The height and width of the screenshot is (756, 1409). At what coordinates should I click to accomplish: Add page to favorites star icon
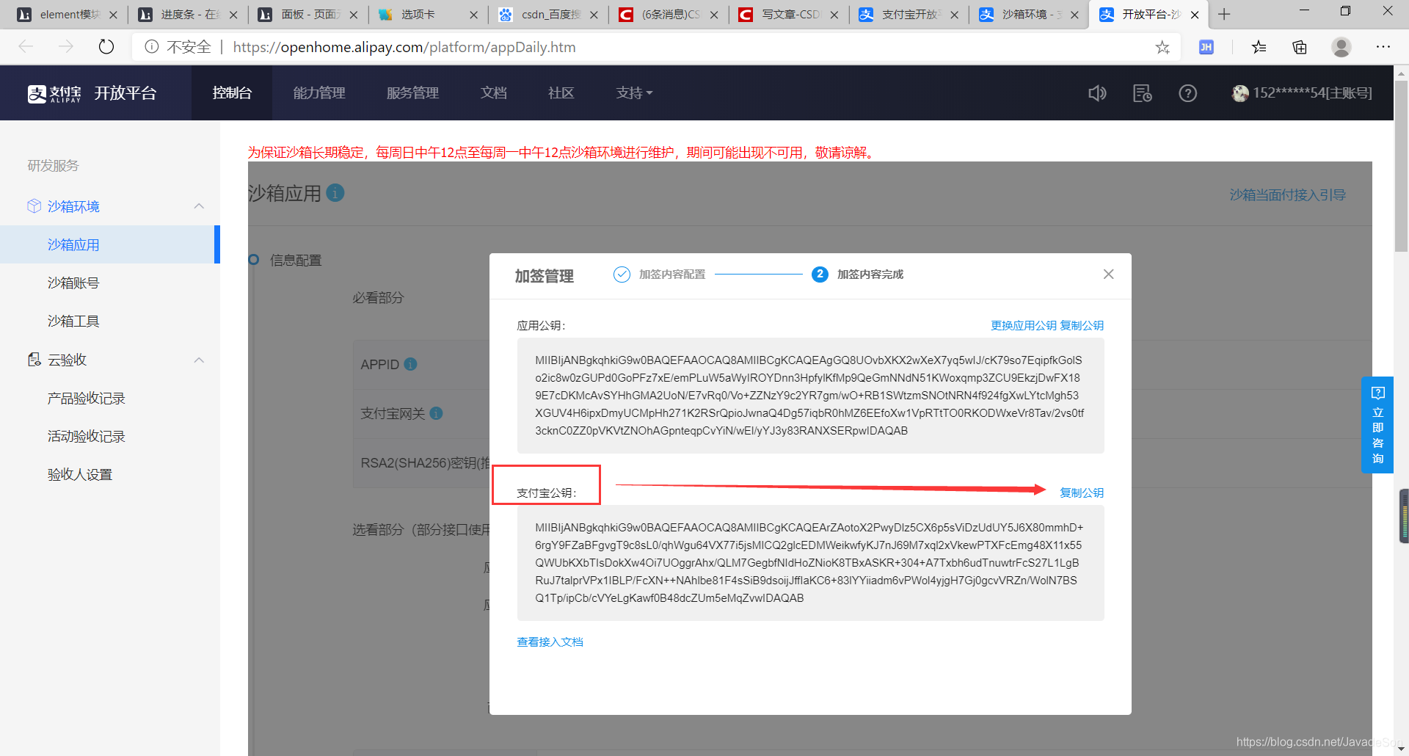(x=1162, y=47)
